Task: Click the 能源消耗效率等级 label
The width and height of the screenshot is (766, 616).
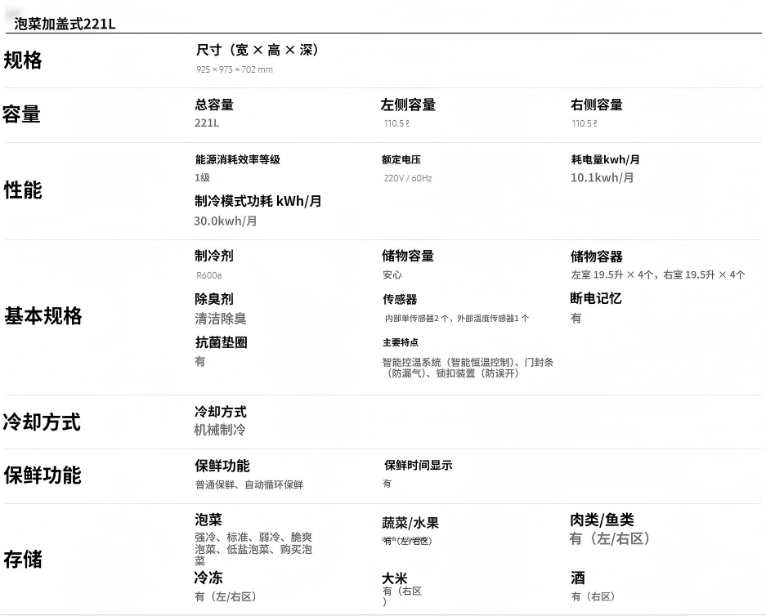Action: click(x=237, y=159)
